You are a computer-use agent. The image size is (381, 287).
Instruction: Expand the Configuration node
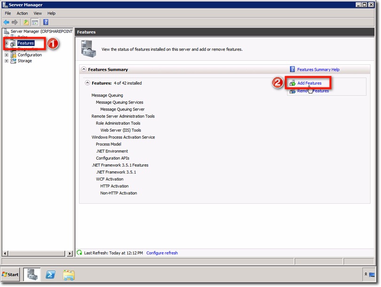pos(6,55)
